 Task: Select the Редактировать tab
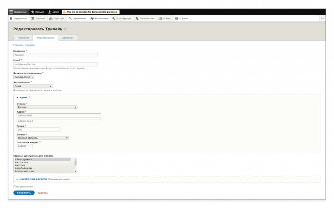(46, 38)
